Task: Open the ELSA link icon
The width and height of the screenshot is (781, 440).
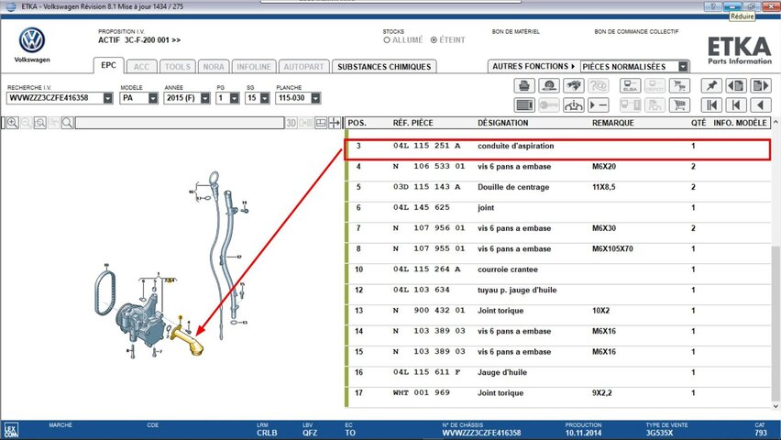Action: pyautogui.click(x=630, y=85)
